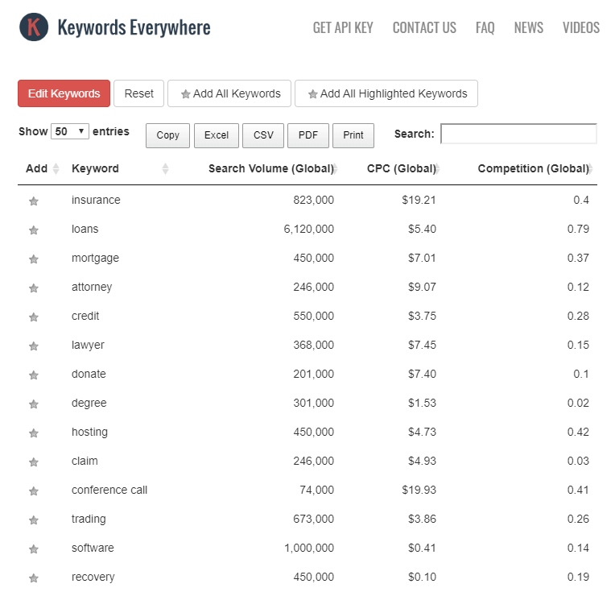Click the 0.42 competition value
Image resolution: width=615 pixels, height=592 pixels.
click(578, 432)
